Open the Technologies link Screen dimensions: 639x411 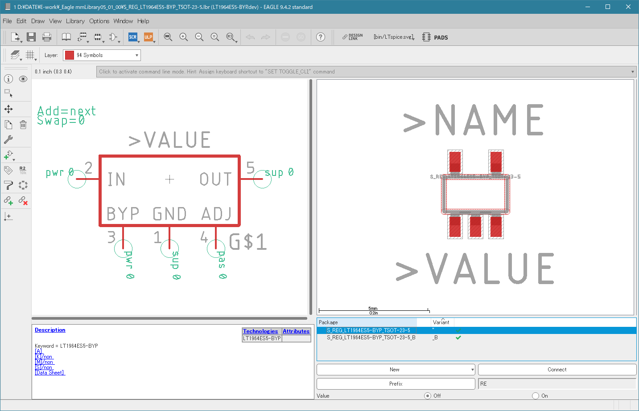click(x=260, y=331)
